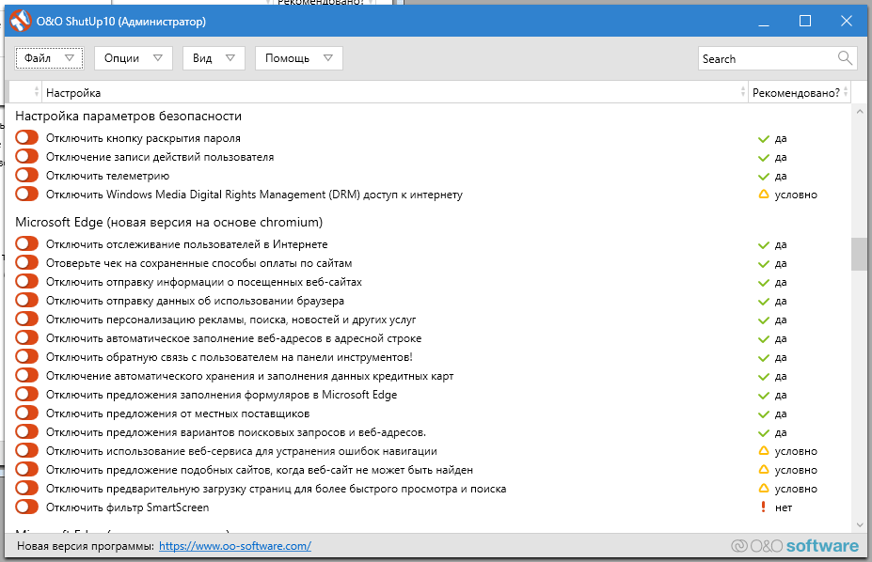The width and height of the screenshot is (872, 562).
Task: Toggle 'Отключить предложения от местных поставщиков' switch
Action: tap(26, 414)
